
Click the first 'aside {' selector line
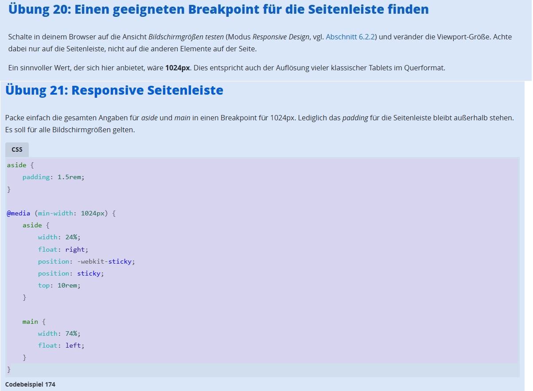20,165
